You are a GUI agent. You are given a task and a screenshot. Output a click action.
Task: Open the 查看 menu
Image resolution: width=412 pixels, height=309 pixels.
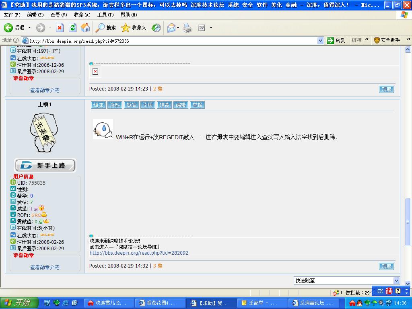pyautogui.click(x=59, y=15)
